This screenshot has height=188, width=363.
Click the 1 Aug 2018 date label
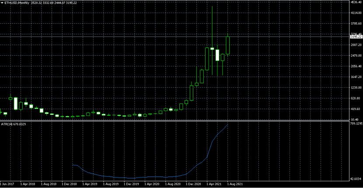[x=49, y=184]
